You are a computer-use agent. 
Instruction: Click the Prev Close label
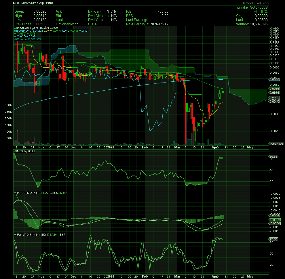coord(23,24)
